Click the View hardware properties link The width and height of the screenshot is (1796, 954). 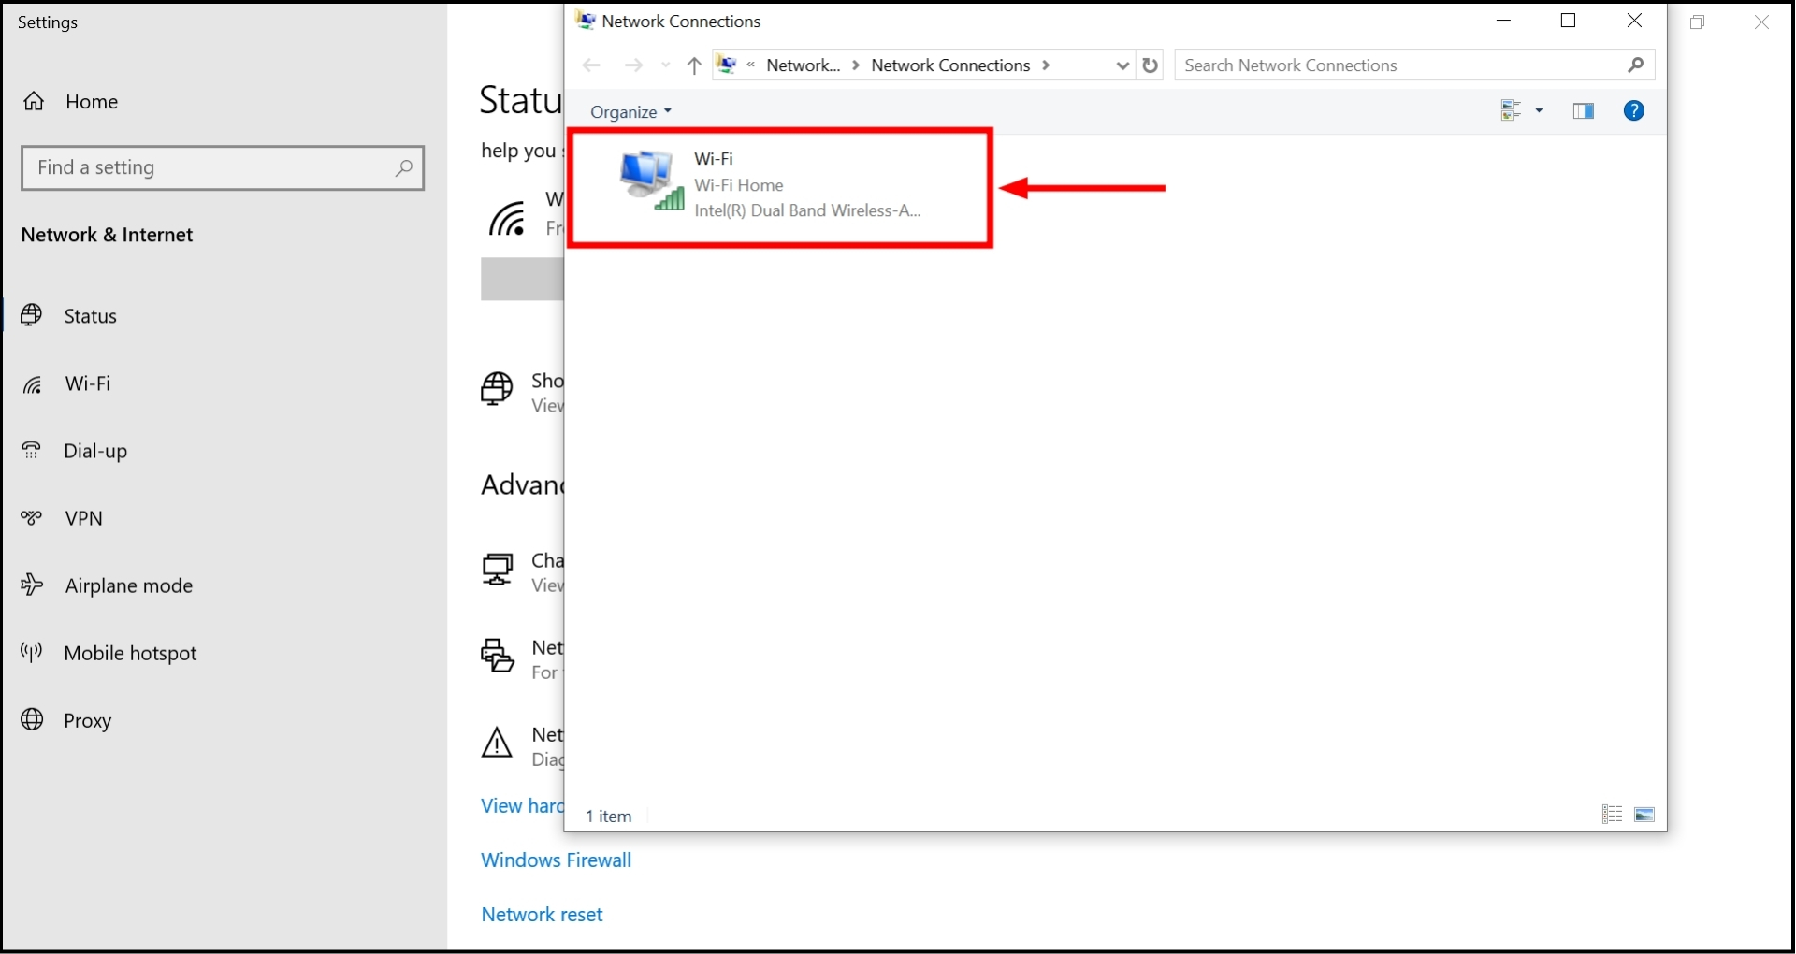click(x=522, y=806)
